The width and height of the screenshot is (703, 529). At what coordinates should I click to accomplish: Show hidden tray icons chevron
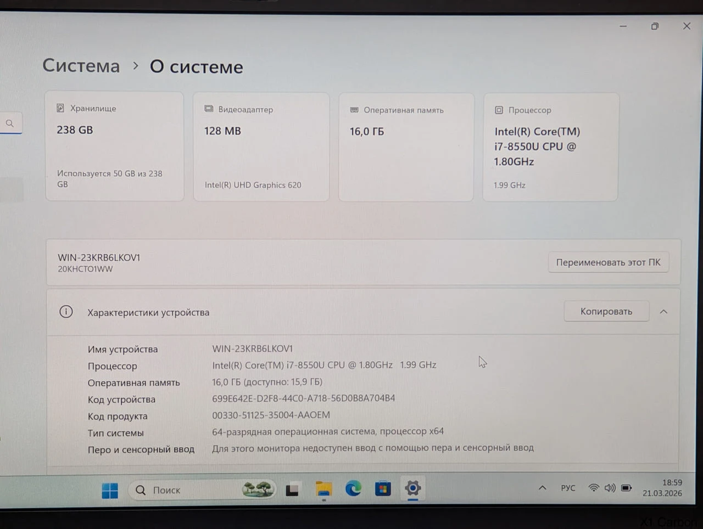pos(542,488)
